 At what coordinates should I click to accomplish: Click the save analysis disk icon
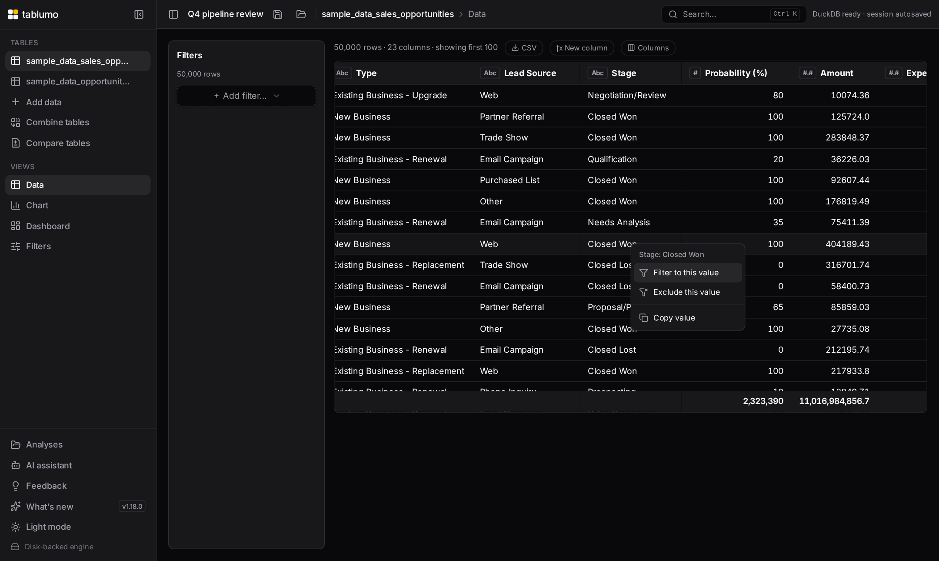point(278,14)
